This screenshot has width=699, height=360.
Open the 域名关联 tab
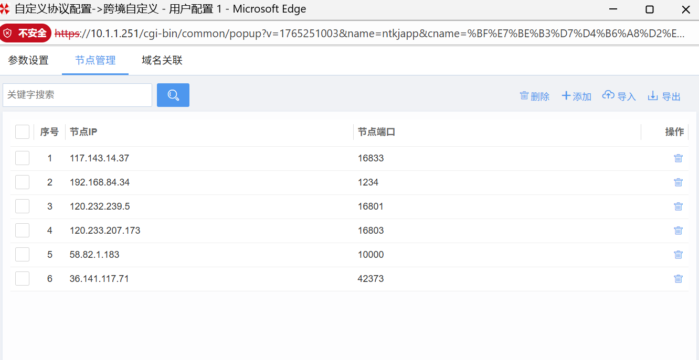[162, 60]
